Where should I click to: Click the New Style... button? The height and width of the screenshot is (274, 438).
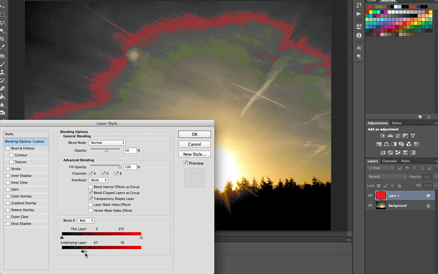coord(195,154)
